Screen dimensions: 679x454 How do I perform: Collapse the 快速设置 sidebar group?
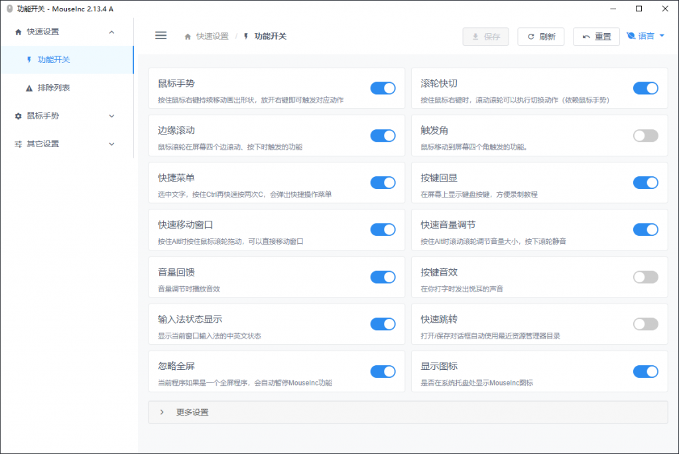pyautogui.click(x=111, y=32)
